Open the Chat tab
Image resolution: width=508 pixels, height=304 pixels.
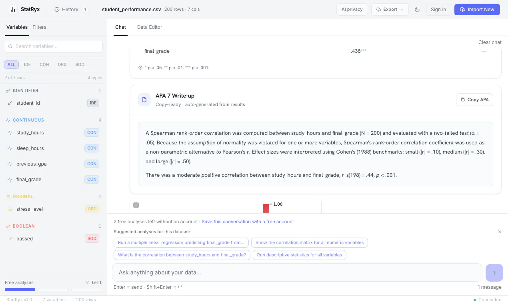click(x=120, y=27)
